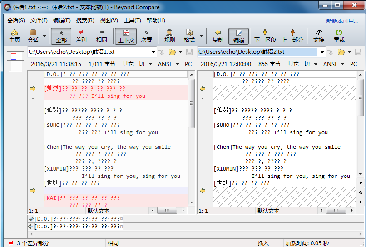Screen dimensions: 366x247
Task: Click the 主页 (Home) toolbar icon
Action: pos(15,35)
